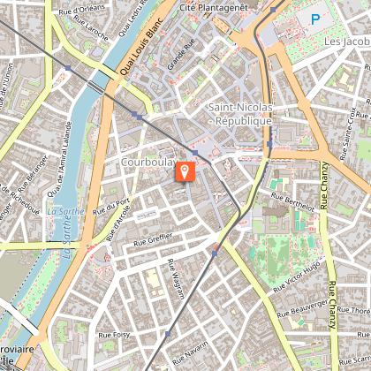The height and width of the screenshot is (371, 371).
Task: Select the blue parking P icon
Action: pos(315,19)
